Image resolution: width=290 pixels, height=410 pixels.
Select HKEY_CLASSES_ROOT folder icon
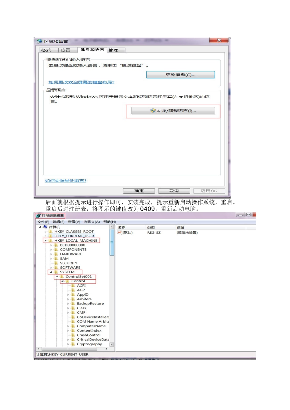pyautogui.click(x=51, y=232)
